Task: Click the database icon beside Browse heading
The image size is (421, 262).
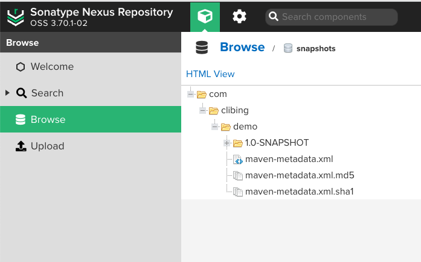Action: click(x=202, y=48)
